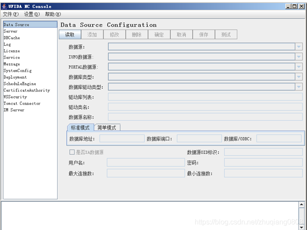Click the 最大连接数 input field
This screenshot has height=230, width=307.
pyautogui.click(x=146, y=173)
